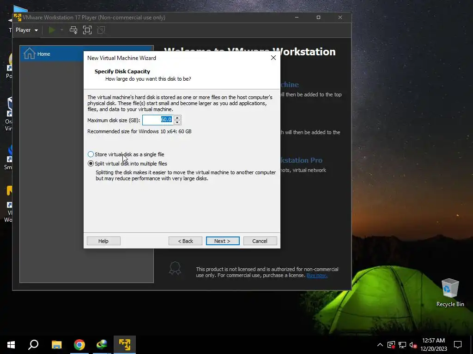Expand the power options arrow beside play
This screenshot has width=473, height=354.
click(62, 30)
